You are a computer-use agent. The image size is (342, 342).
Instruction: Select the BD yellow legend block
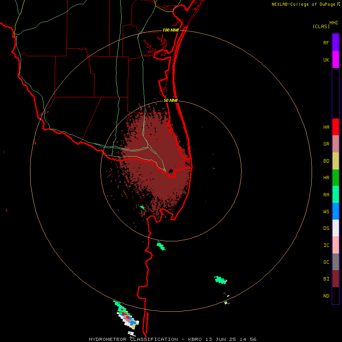(336, 161)
